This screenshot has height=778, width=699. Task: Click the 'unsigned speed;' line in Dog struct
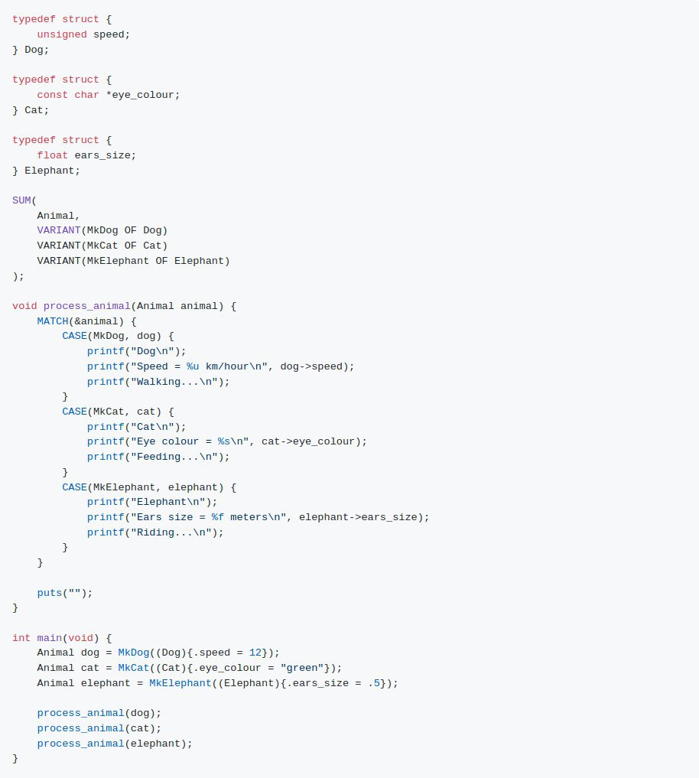(83, 34)
